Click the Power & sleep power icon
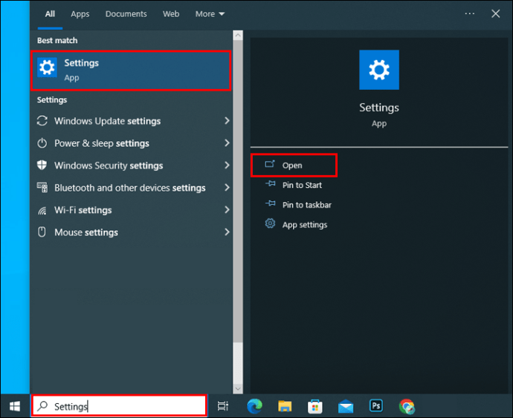 click(x=42, y=143)
